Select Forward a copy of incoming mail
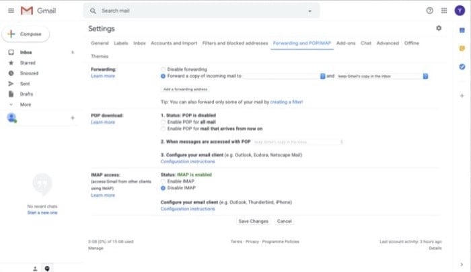This screenshot has height=272, width=471. 163,76
